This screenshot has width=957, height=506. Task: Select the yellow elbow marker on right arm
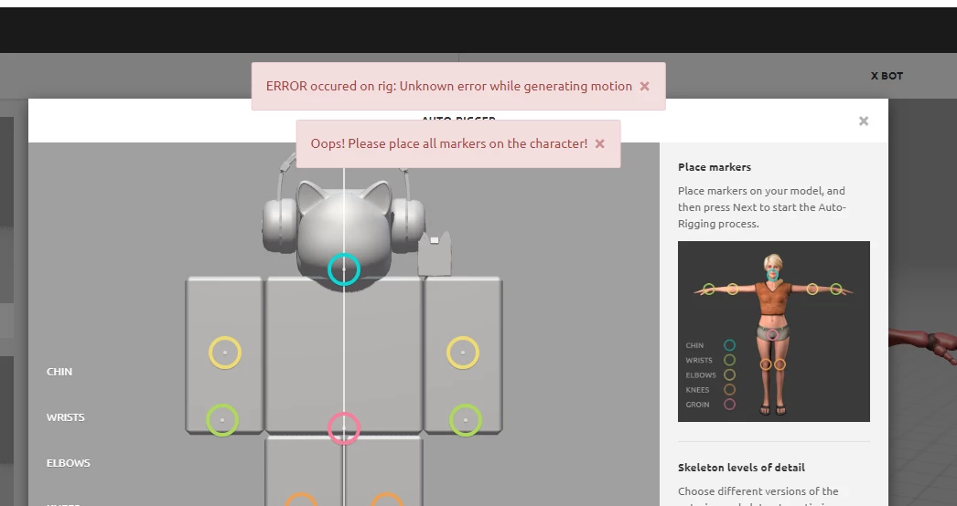(x=463, y=353)
